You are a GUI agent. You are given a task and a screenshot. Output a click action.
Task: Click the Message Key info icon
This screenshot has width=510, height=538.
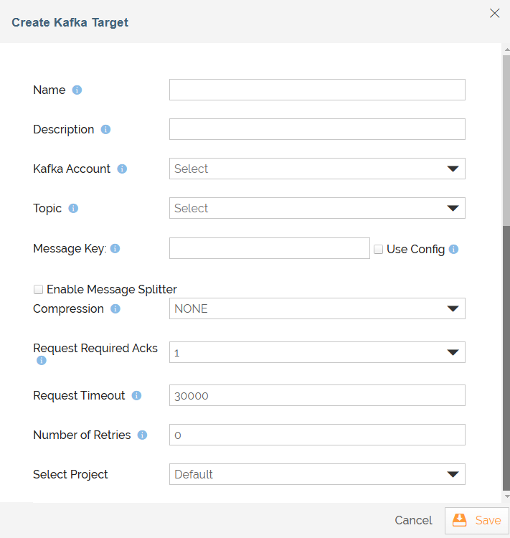pos(115,248)
